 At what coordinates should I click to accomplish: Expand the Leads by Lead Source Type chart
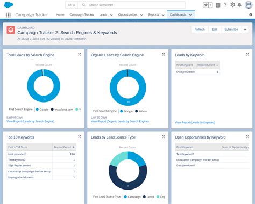click(x=164, y=136)
